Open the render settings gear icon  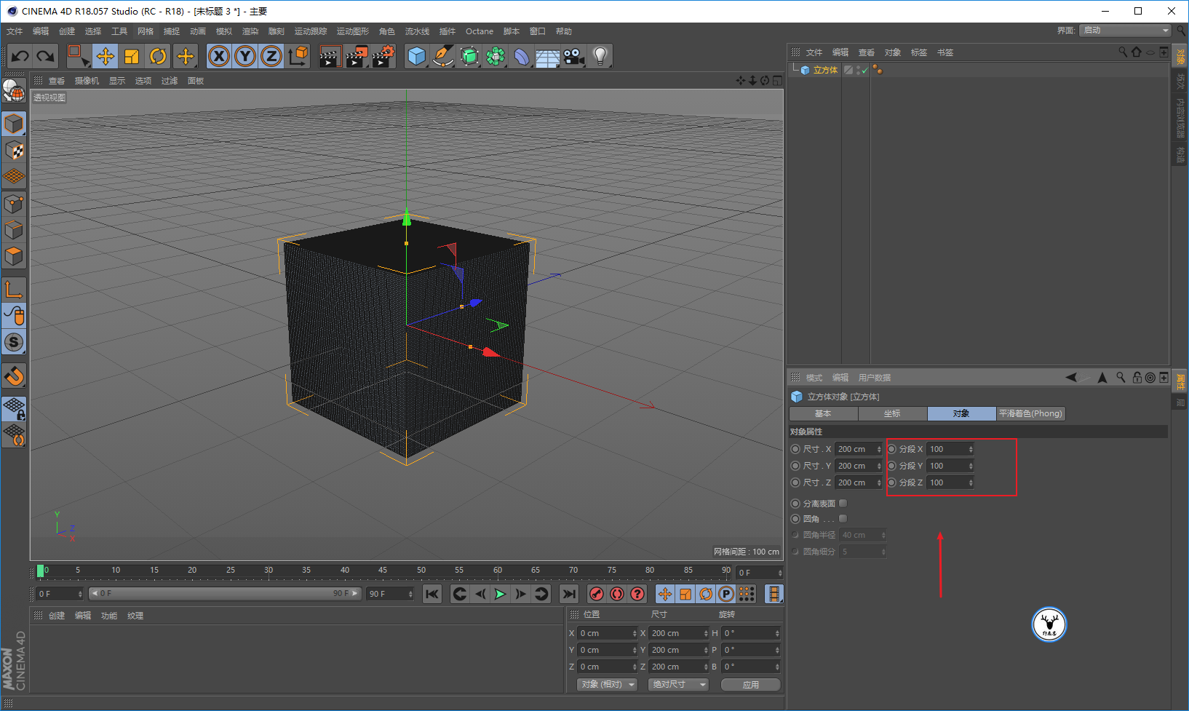(x=383, y=56)
